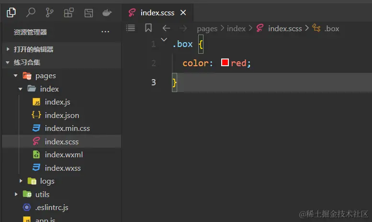Fold the .box rule with chevron

pos(164,40)
